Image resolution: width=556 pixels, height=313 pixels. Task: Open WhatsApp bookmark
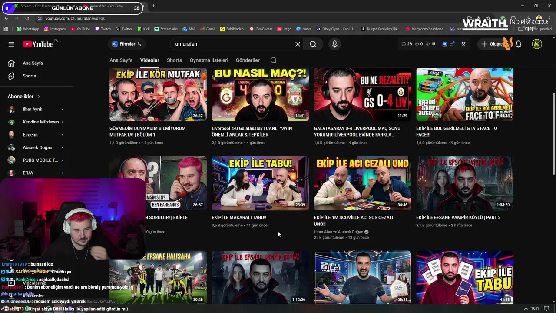(x=28, y=29)
